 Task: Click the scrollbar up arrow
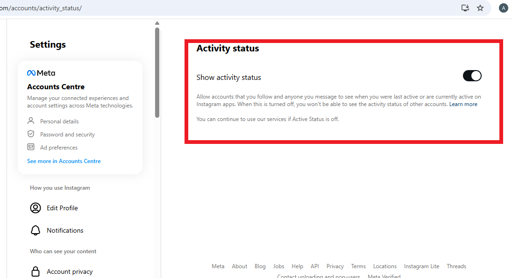coord(157,23)
